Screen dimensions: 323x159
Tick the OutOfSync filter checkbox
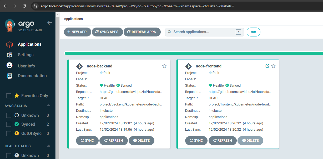[9, 134]
